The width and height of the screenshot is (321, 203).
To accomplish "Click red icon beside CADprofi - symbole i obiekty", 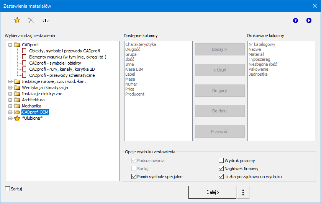I will (x=25, y=63).
